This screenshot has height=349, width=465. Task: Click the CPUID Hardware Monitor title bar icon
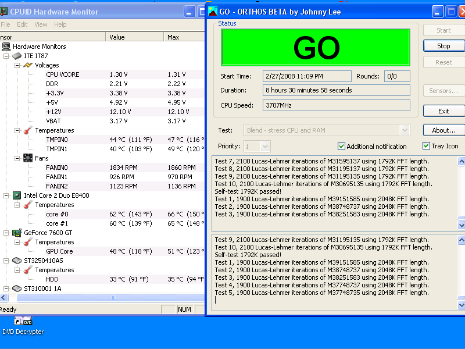pyautogui.click(x=3, y=12)
